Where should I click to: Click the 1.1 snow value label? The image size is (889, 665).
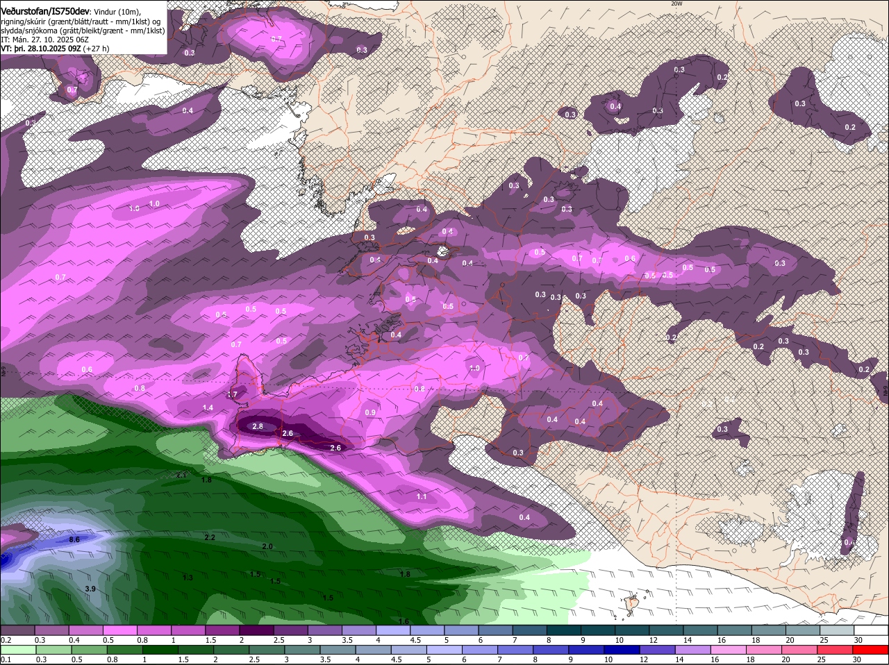(422, 496)
